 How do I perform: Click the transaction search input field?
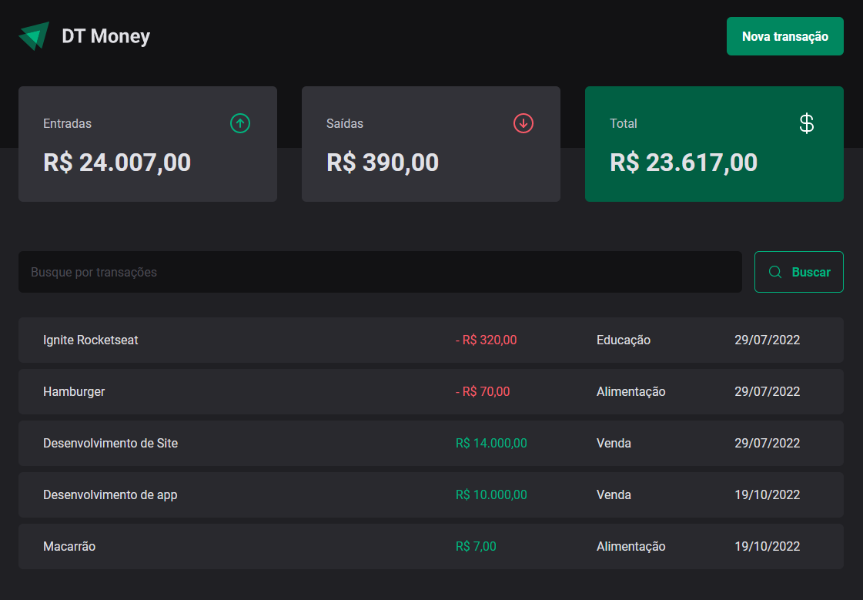[x=379, y=272]
